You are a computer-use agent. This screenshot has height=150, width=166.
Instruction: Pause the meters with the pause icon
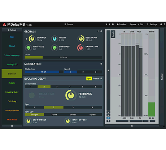tap(108, 112)
